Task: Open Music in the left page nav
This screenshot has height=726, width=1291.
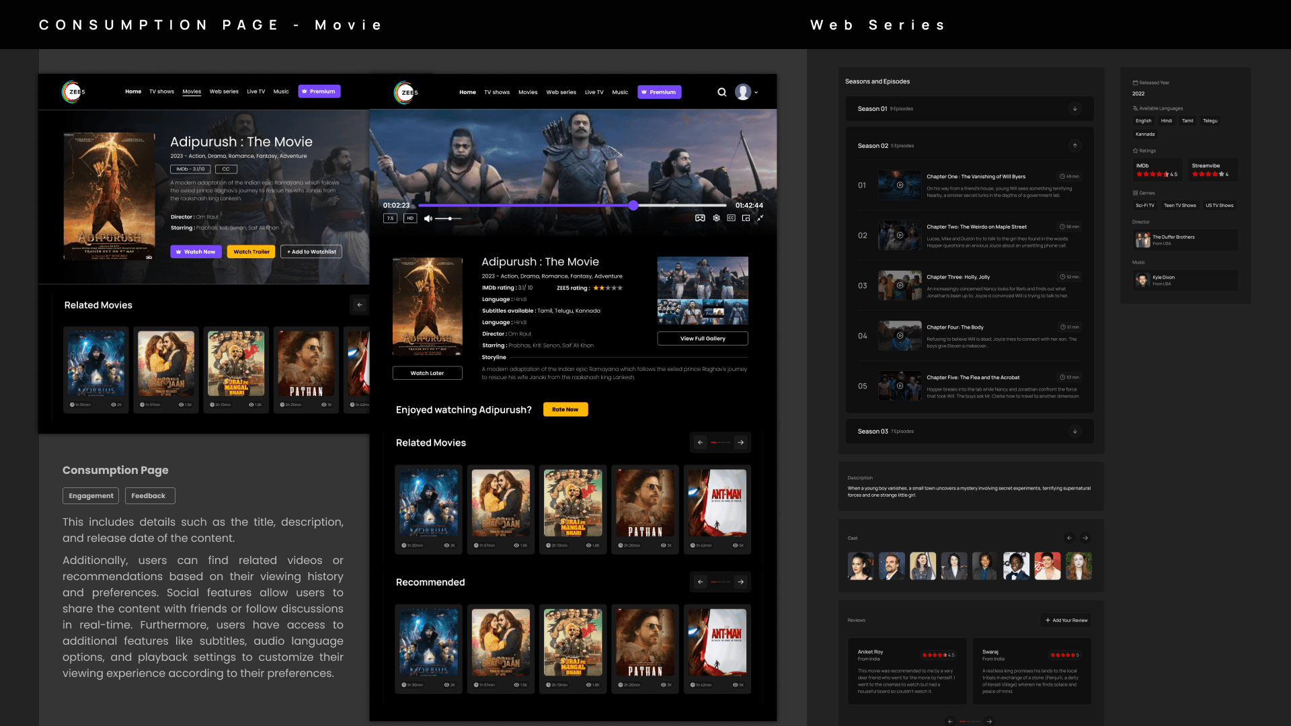Action: 281,91
